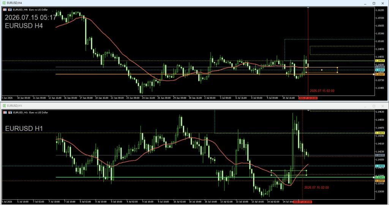The width and height of the screenshot is (389, 205).
Task: Click the '17 Jun 08:00' time axis label in H4 chart
Action: [86, 98]
